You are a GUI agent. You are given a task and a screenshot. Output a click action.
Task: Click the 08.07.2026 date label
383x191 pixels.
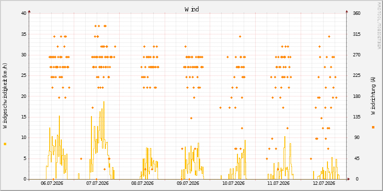point(142,183)
